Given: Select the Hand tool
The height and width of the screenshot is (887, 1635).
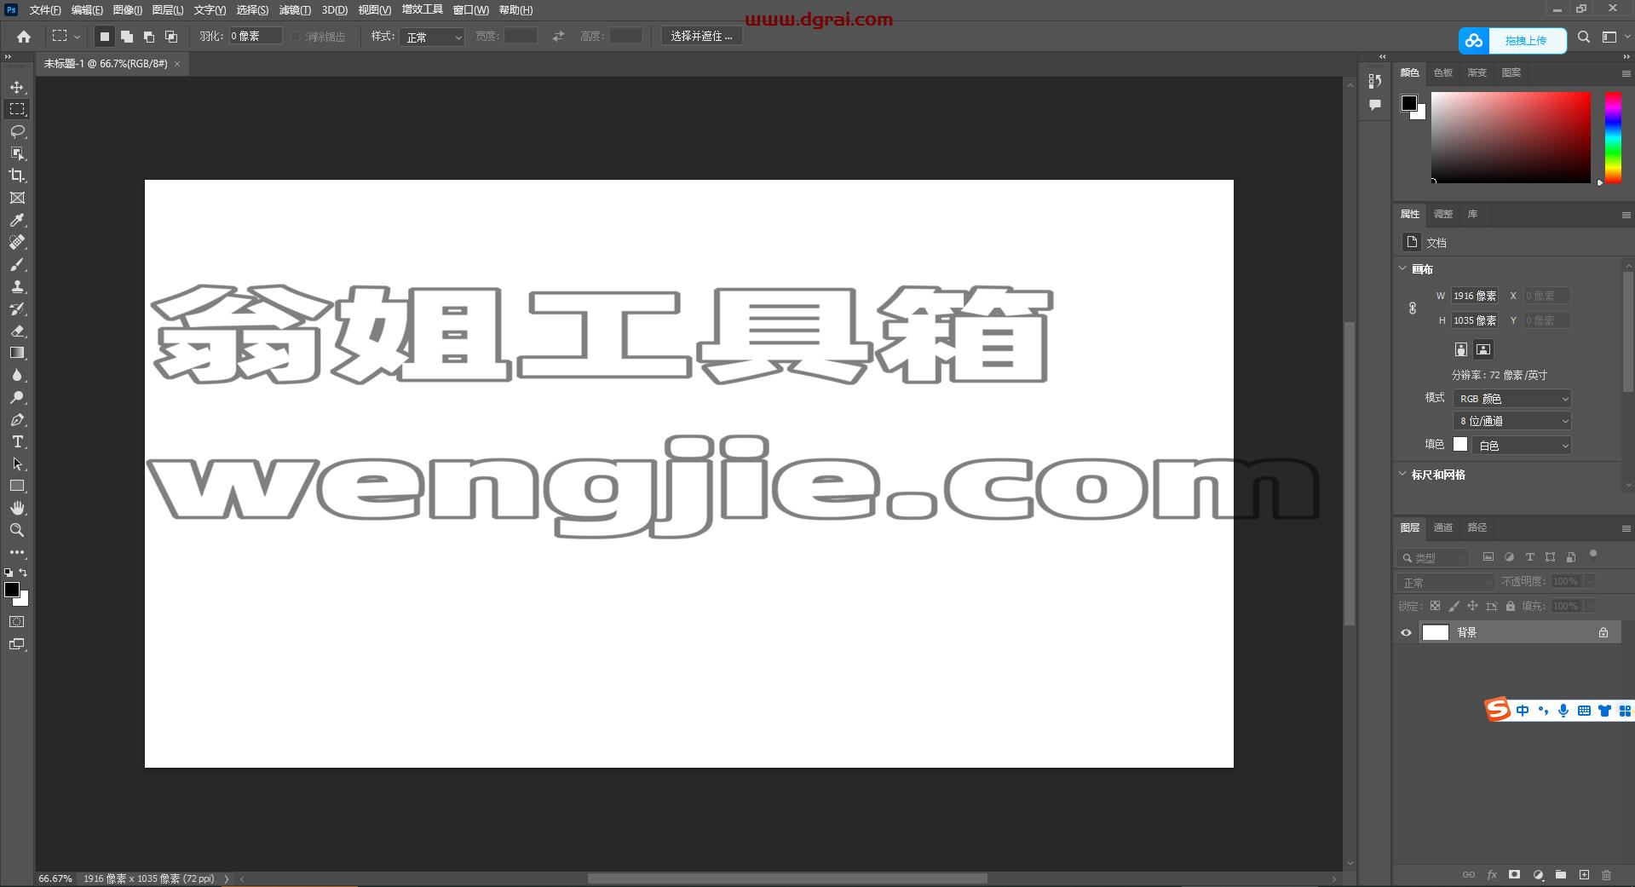Looking at the screenshot, I should (17, 508).
